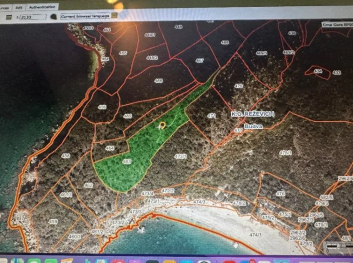Open the Edit tab
Screen dimensions: 353x263
(18, 7)
